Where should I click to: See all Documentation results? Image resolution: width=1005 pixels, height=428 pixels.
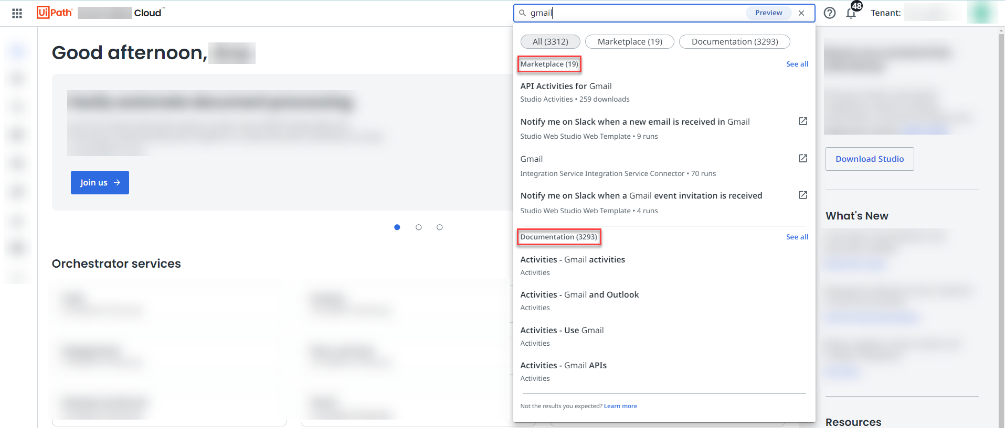tap(797, 237)
